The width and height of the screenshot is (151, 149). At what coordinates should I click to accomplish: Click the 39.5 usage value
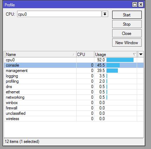(x=101, y=71)
